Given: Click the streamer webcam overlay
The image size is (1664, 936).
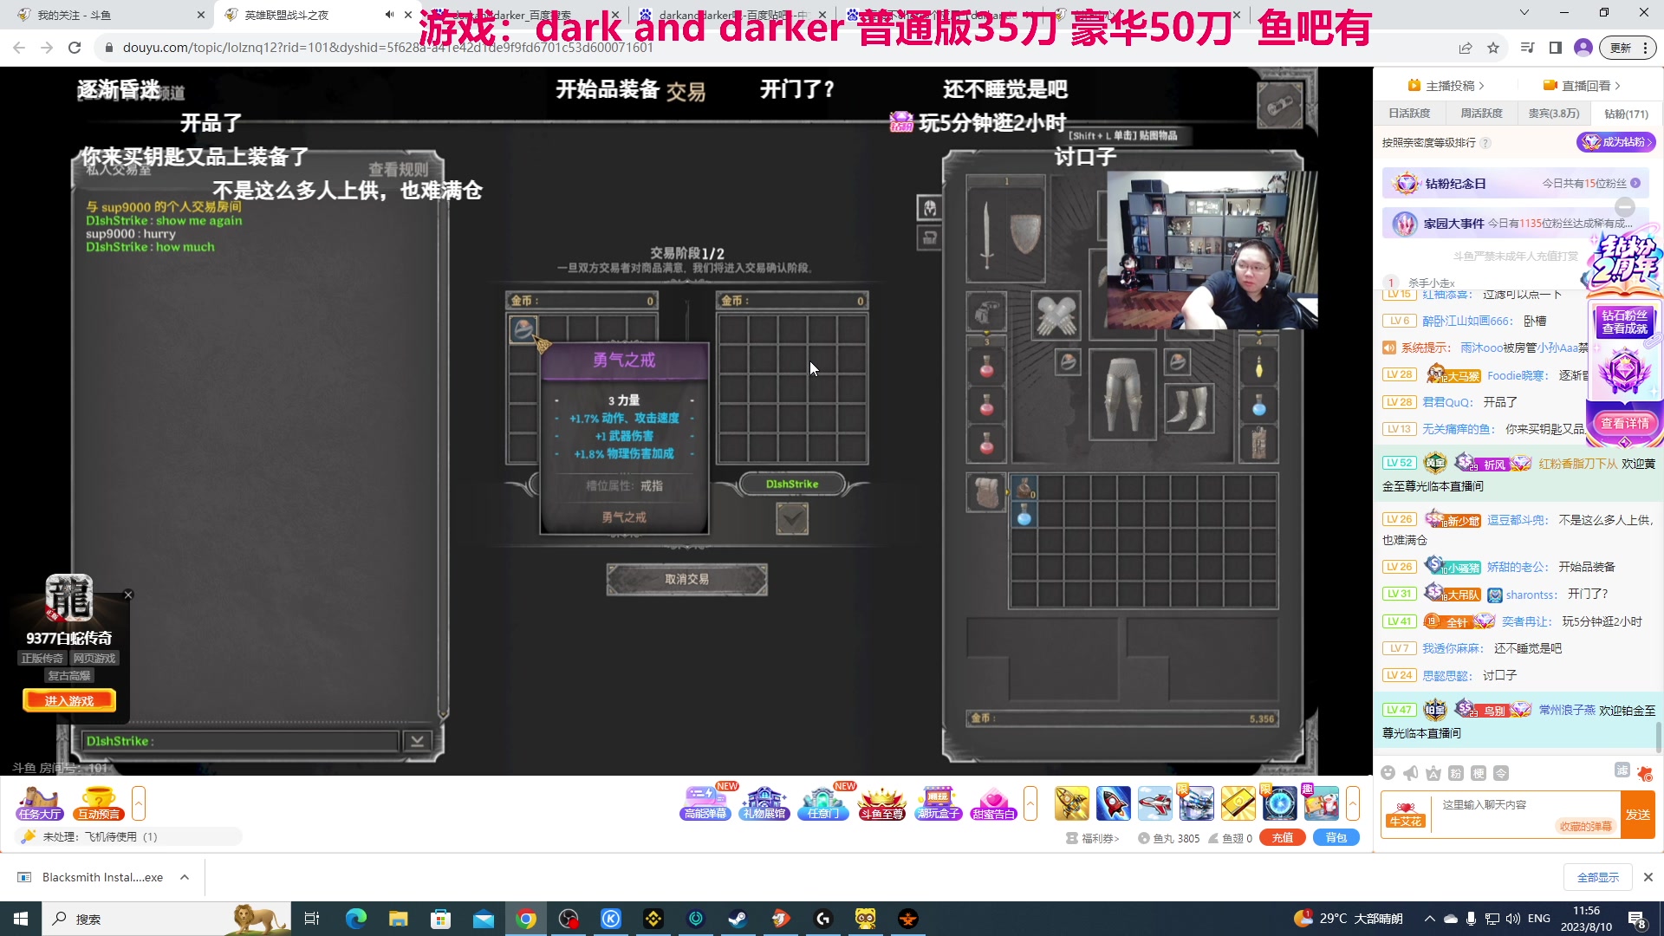Looking at the screenshot, I should click(x=1212, y=250).
